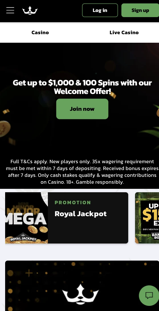Screen dimensions: 159x311
Task: Click the large crown logo in bottom banner
Action: (x=80, y=294)
